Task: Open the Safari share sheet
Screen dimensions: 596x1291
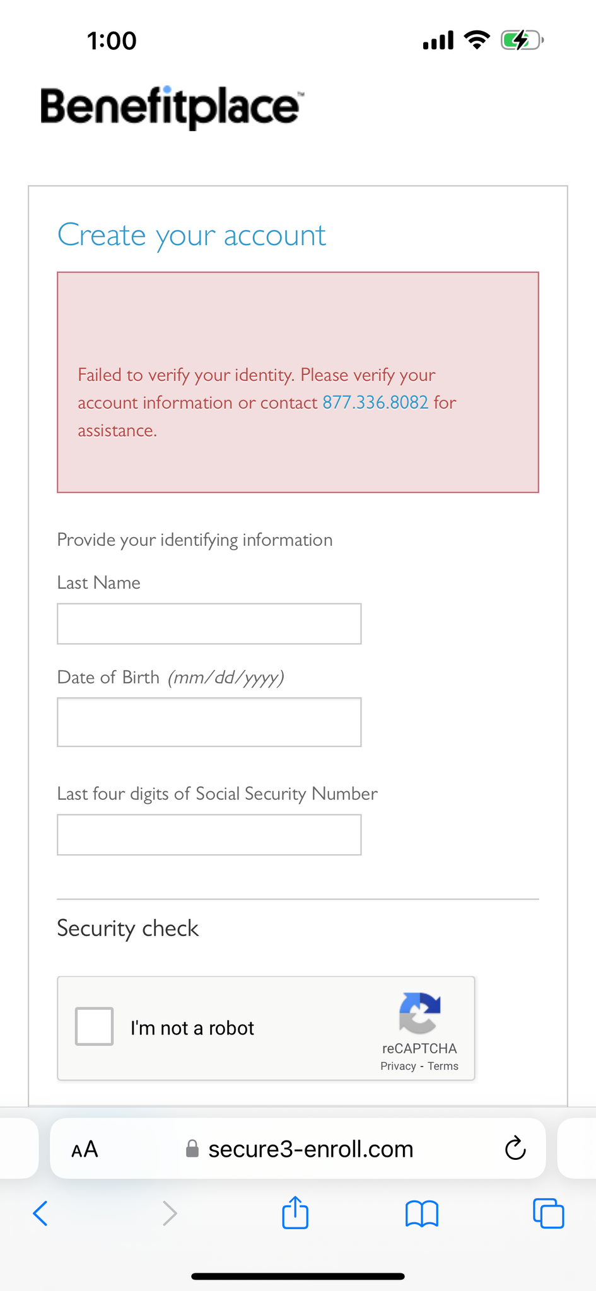Action: pyautogui.click(x=295, y=1212)
